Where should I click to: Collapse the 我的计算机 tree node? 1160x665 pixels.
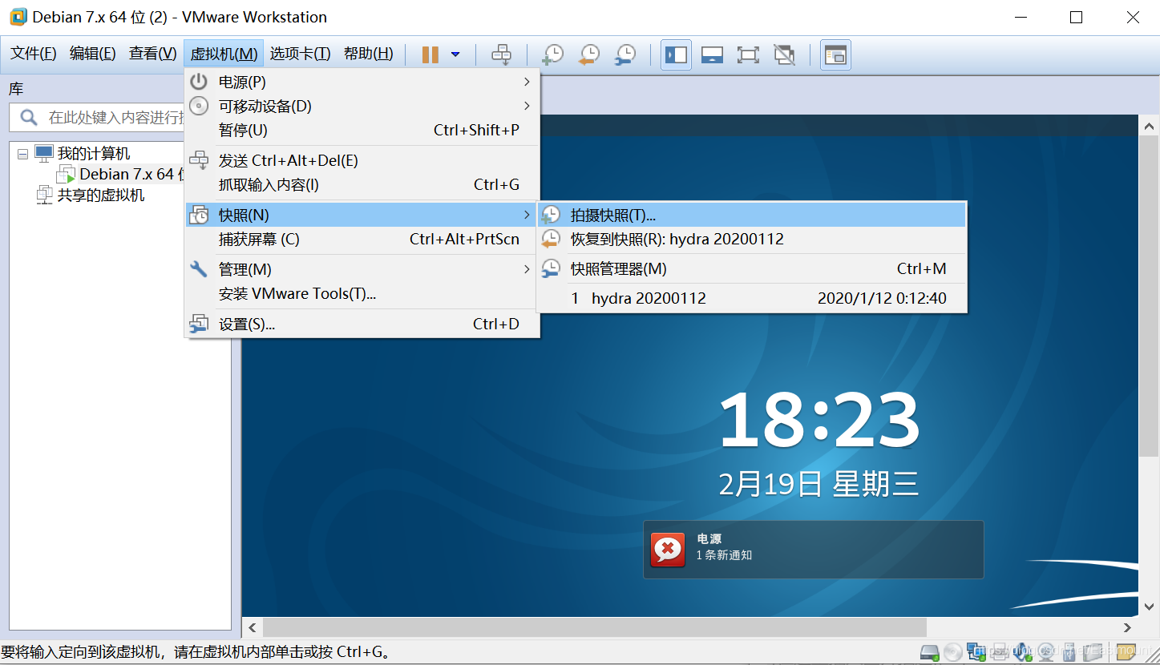(x=22, y=153)
